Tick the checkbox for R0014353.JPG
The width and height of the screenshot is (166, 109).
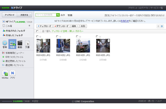37,36
